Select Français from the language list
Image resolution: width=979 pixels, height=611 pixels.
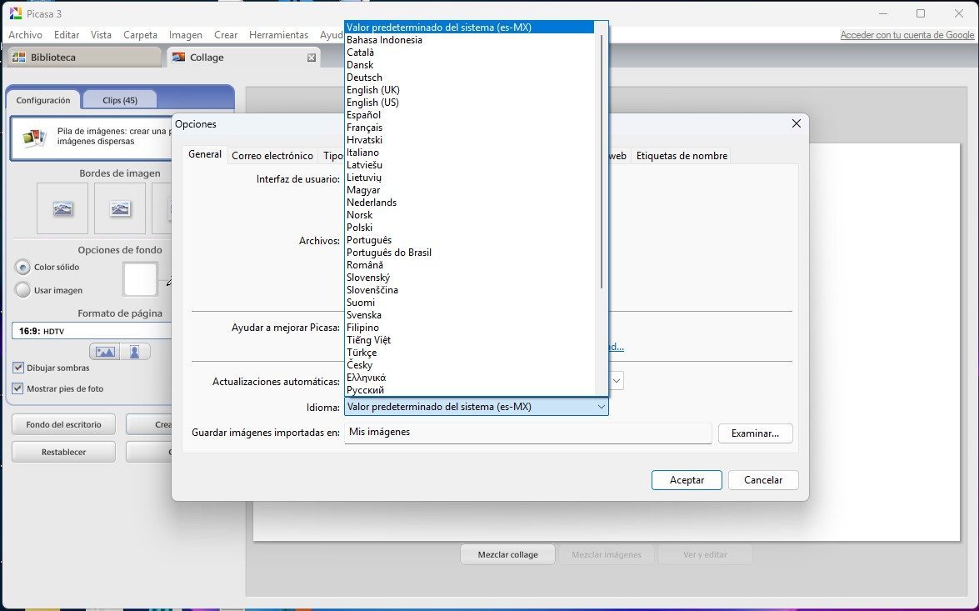[470, 128]
